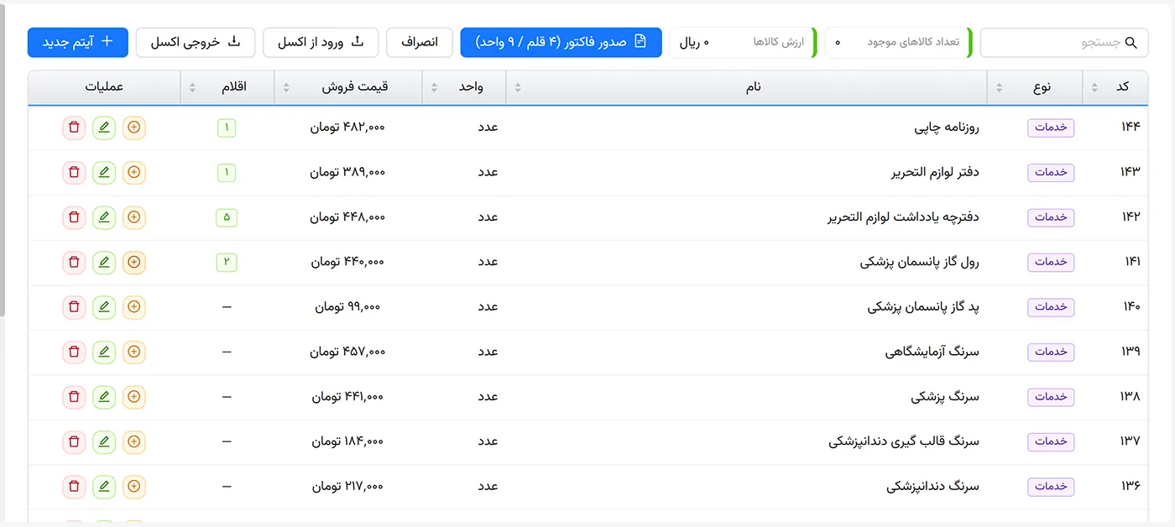Click plus icon for سرنگ آزمایشگاهی row

[x=134, y=352]
